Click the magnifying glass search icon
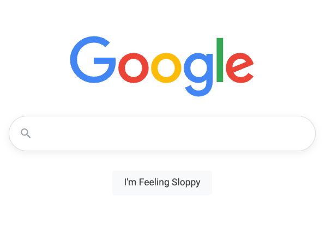The height and width of the screenshot is (249, 326). (x=26, y=133)
